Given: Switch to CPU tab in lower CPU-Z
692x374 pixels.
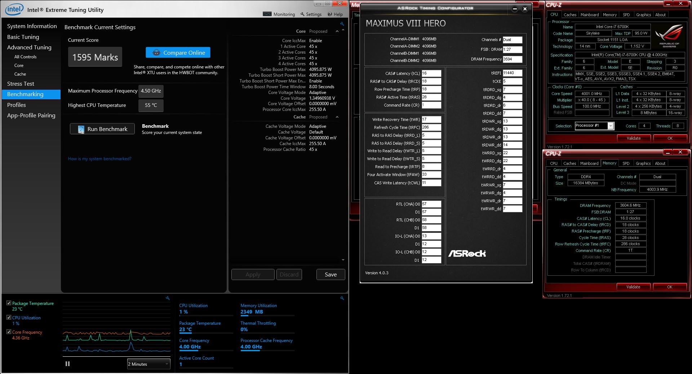Looking at the screenshot, I should pyautogui.click(x=554, y=163).
